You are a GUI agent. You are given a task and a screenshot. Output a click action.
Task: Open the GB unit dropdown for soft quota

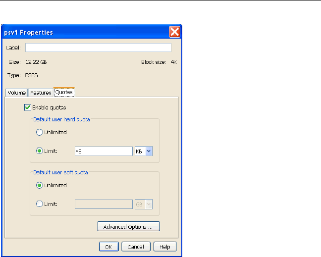click(144, 204)
